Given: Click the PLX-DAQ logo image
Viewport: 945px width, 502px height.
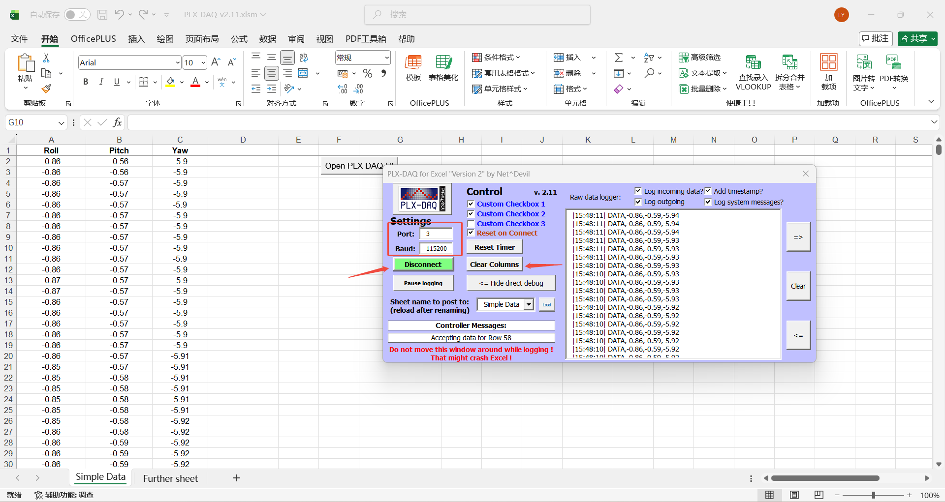Looking at the screenshot, I should point(422,199).
